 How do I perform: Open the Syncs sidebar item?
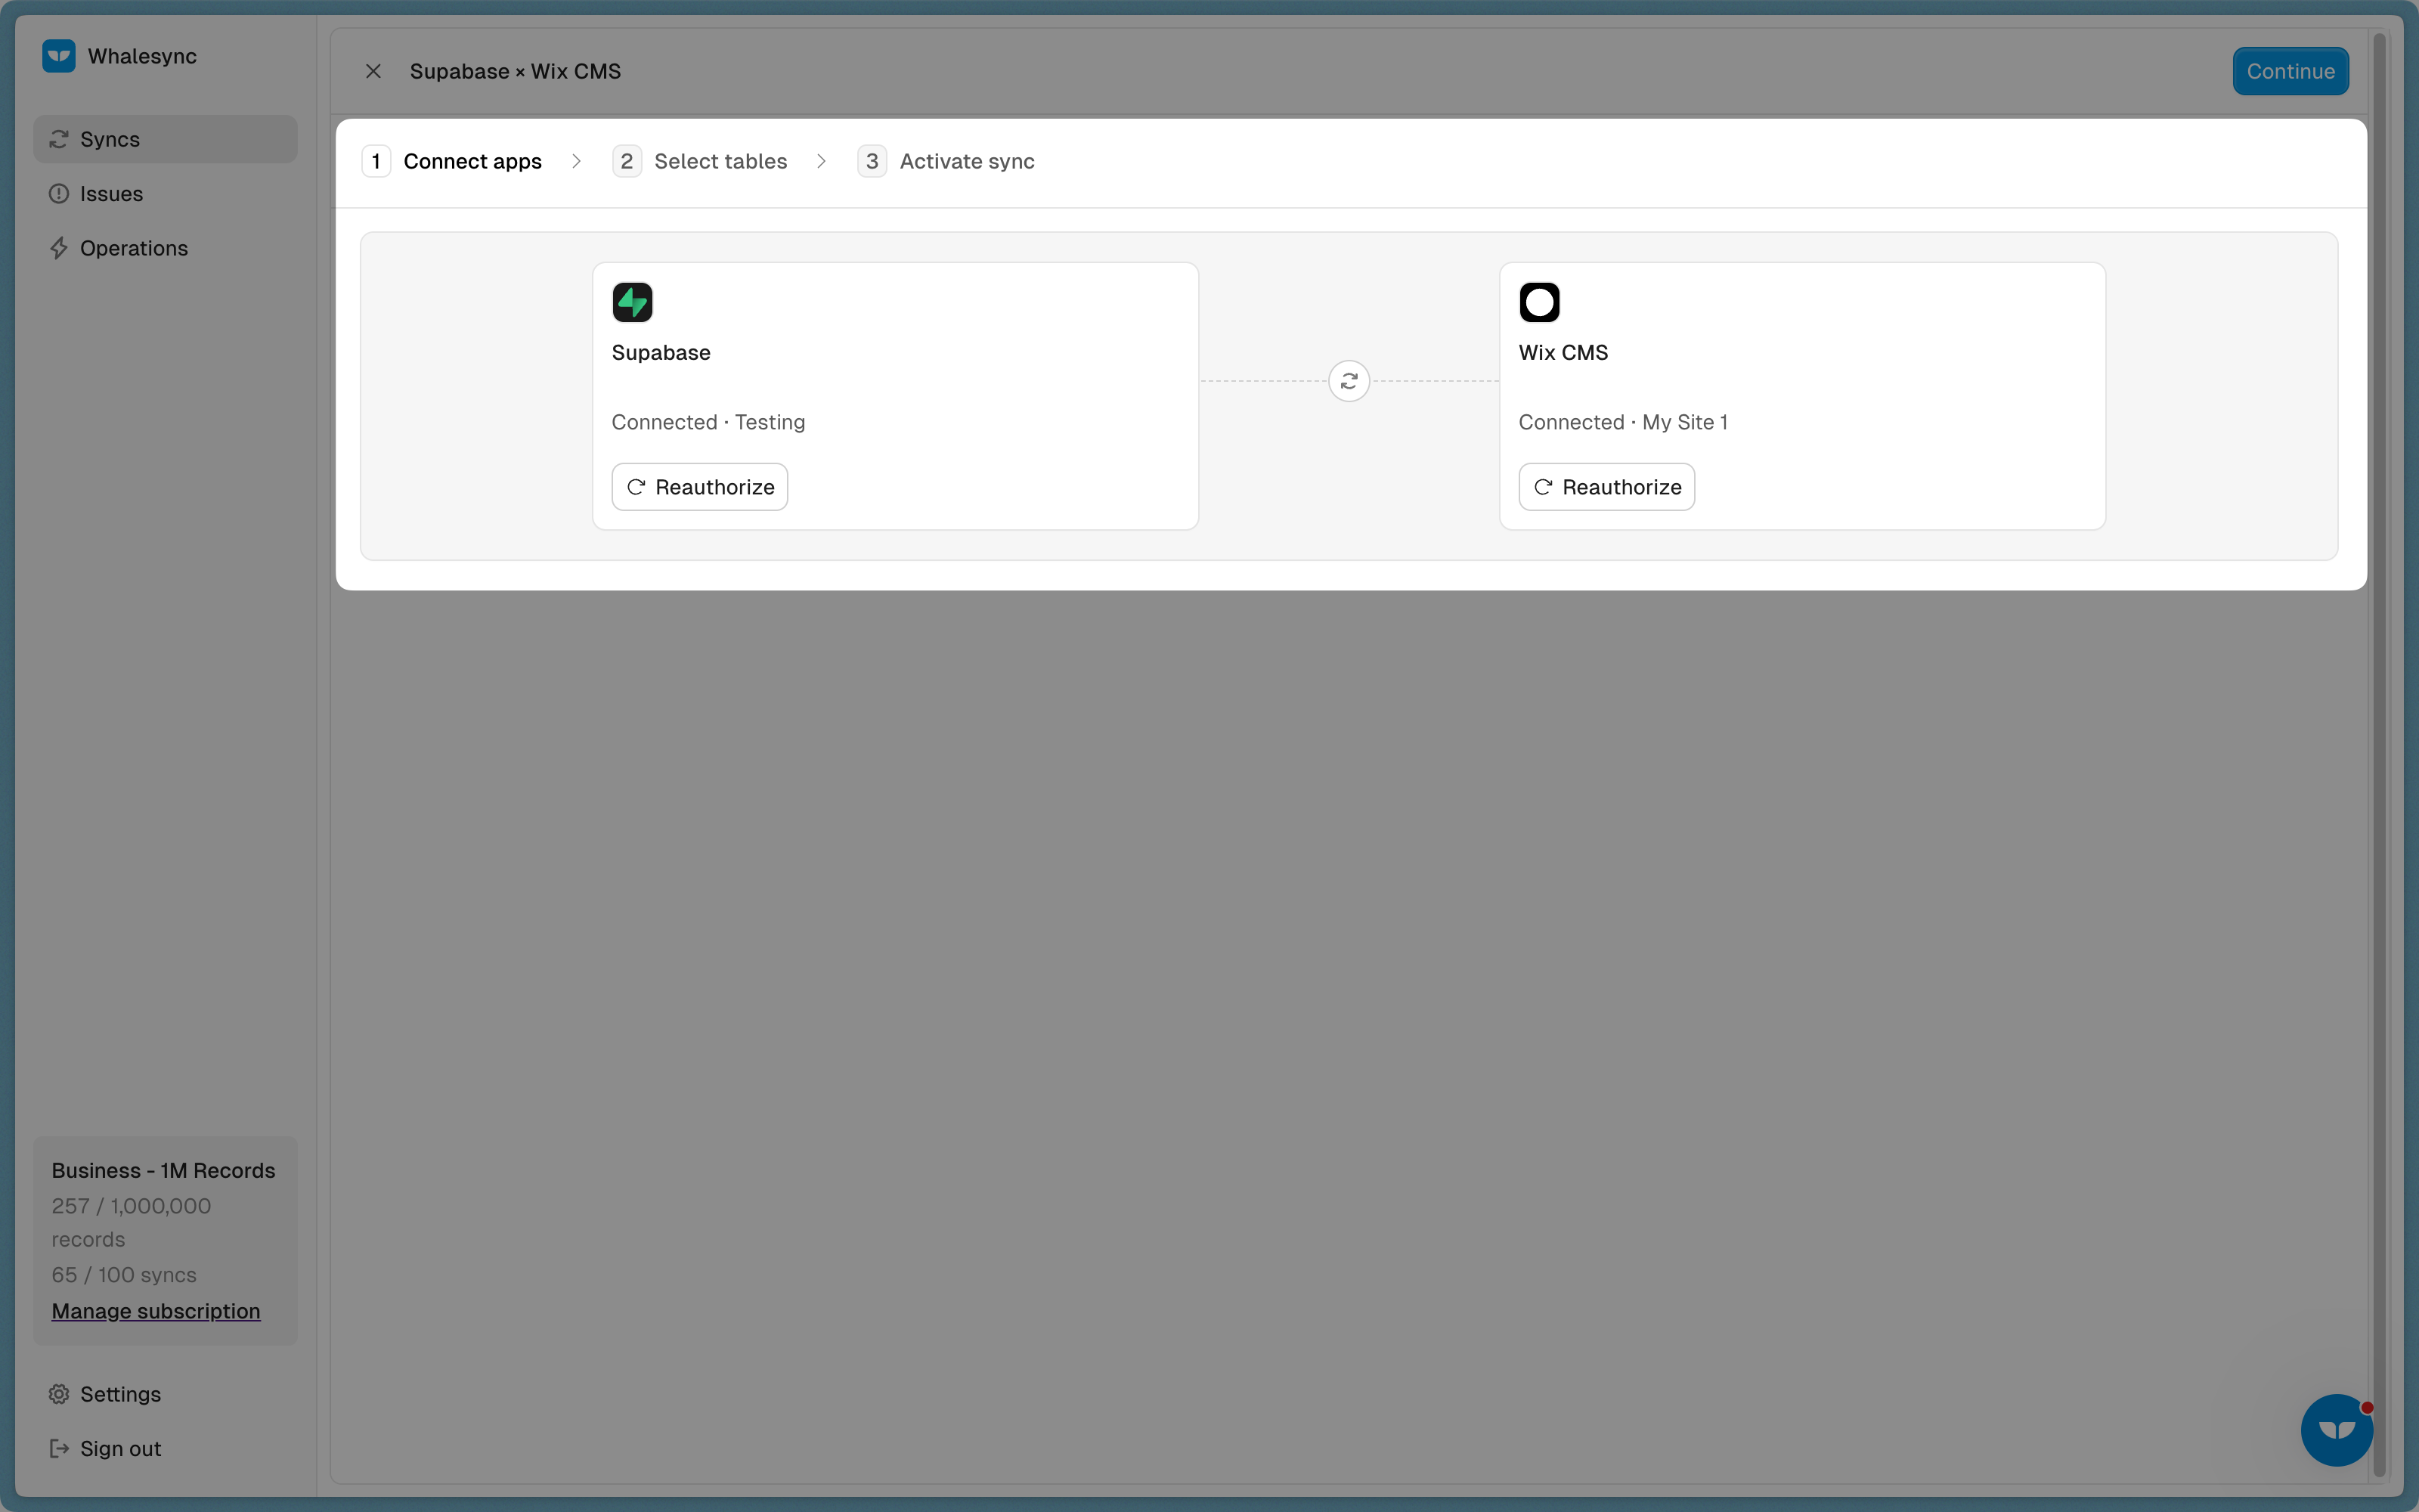click(165, 139)
